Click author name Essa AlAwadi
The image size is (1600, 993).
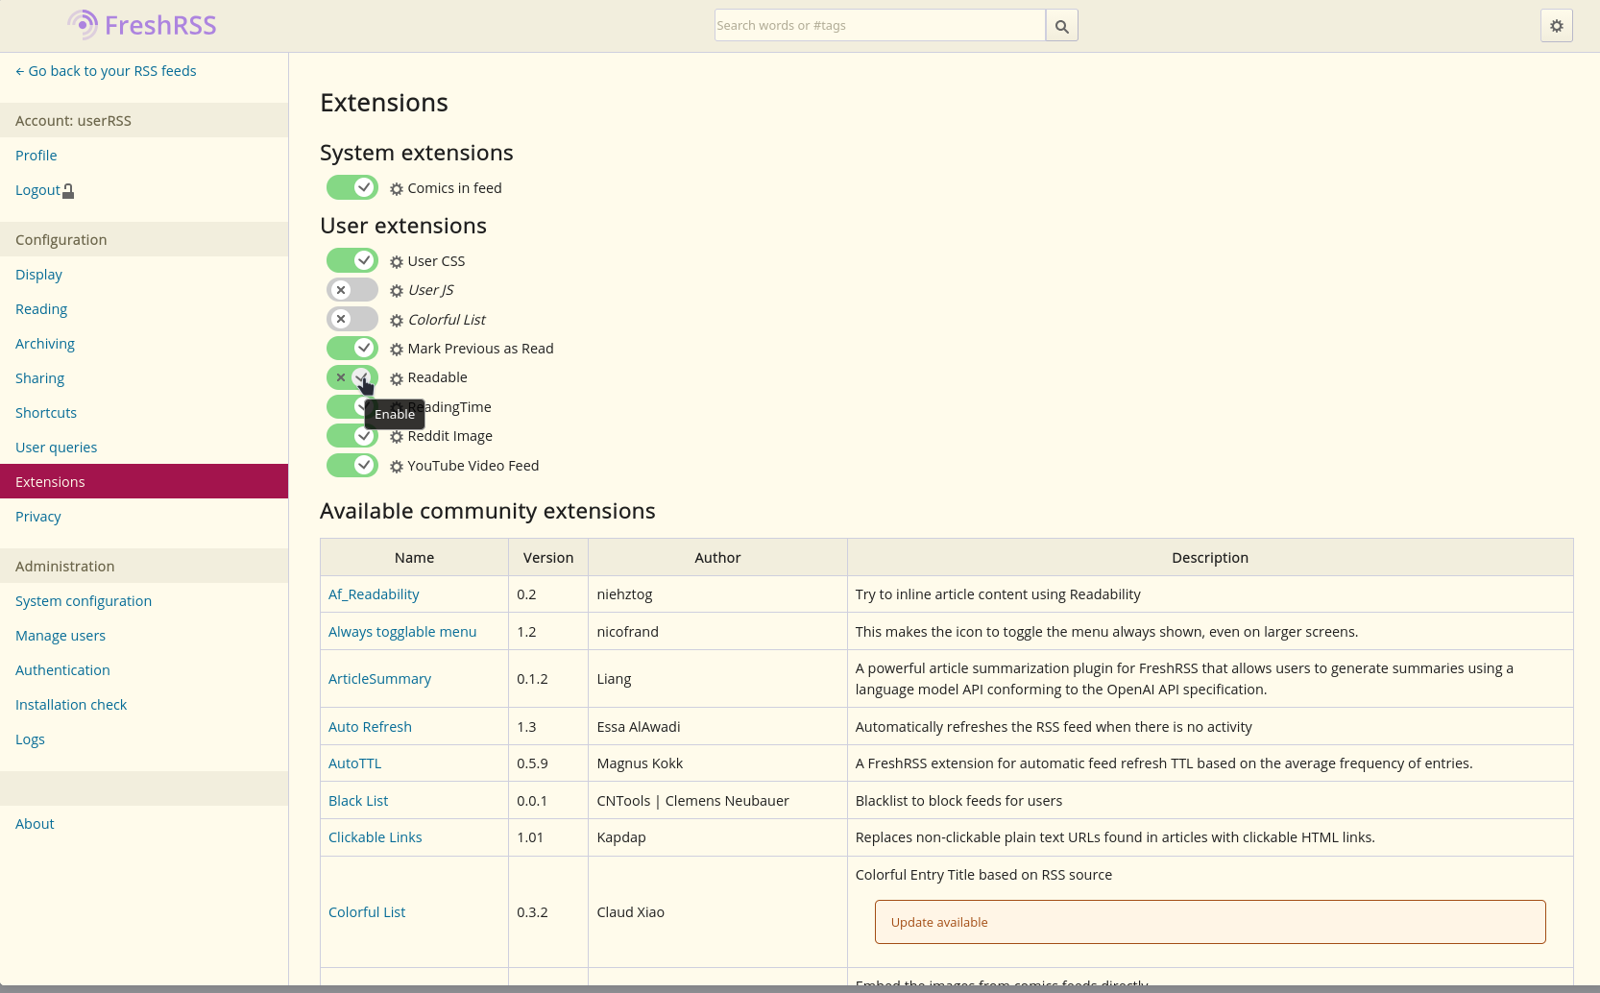pyautogui.click(x=639, y=727)
